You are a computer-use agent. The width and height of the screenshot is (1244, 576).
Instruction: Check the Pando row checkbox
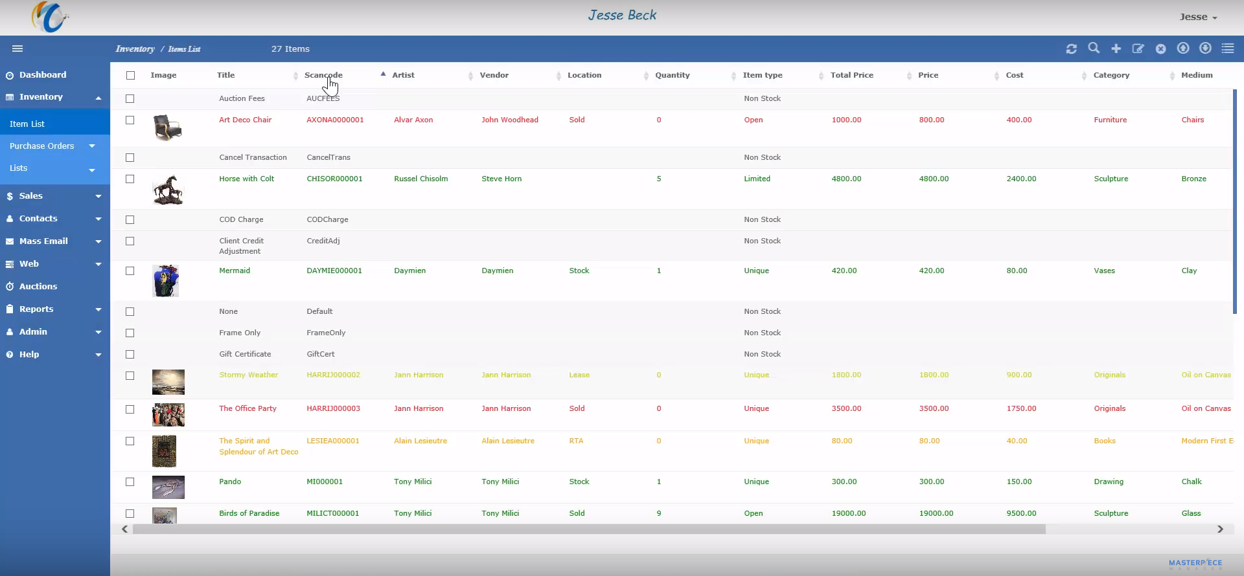130,482
